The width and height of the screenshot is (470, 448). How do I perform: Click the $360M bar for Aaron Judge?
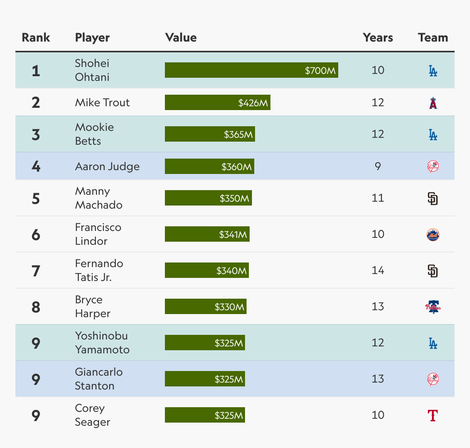(x=210, y=166)
